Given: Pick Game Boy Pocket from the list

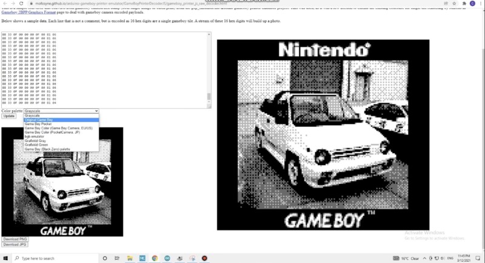Looking at the screenshot, I should (x=61, y=124).
